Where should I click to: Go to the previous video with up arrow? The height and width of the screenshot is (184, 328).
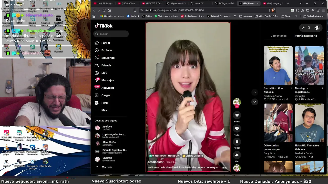(x=254, y=92)
